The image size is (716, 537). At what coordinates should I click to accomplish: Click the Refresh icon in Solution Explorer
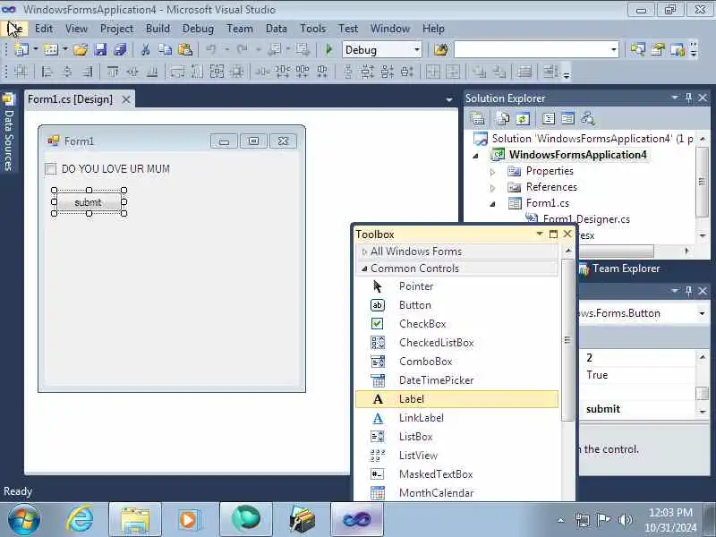(523, 119)
